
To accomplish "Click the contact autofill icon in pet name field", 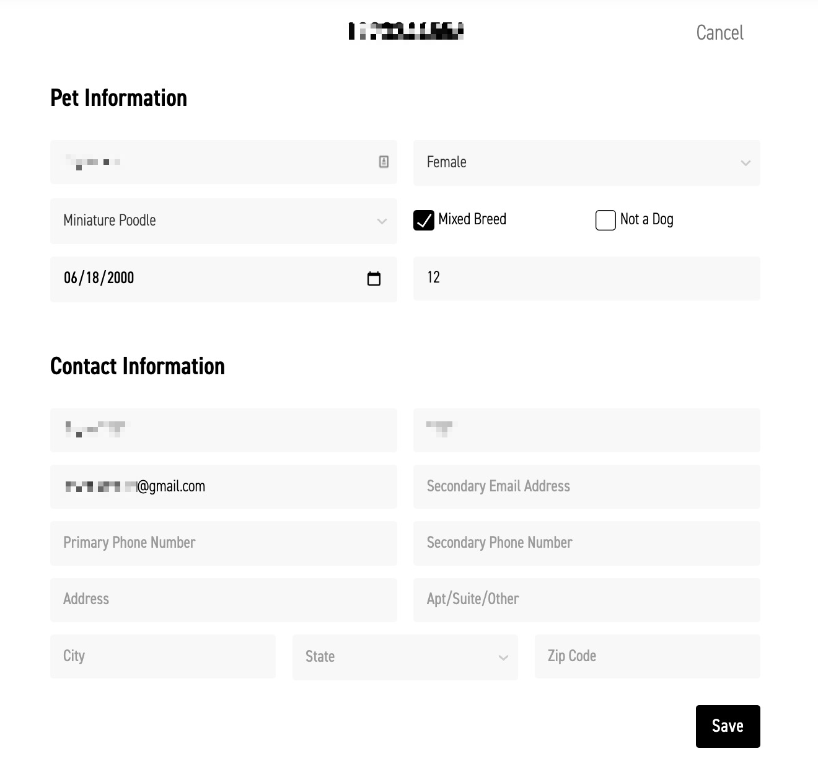I will 384,162.
